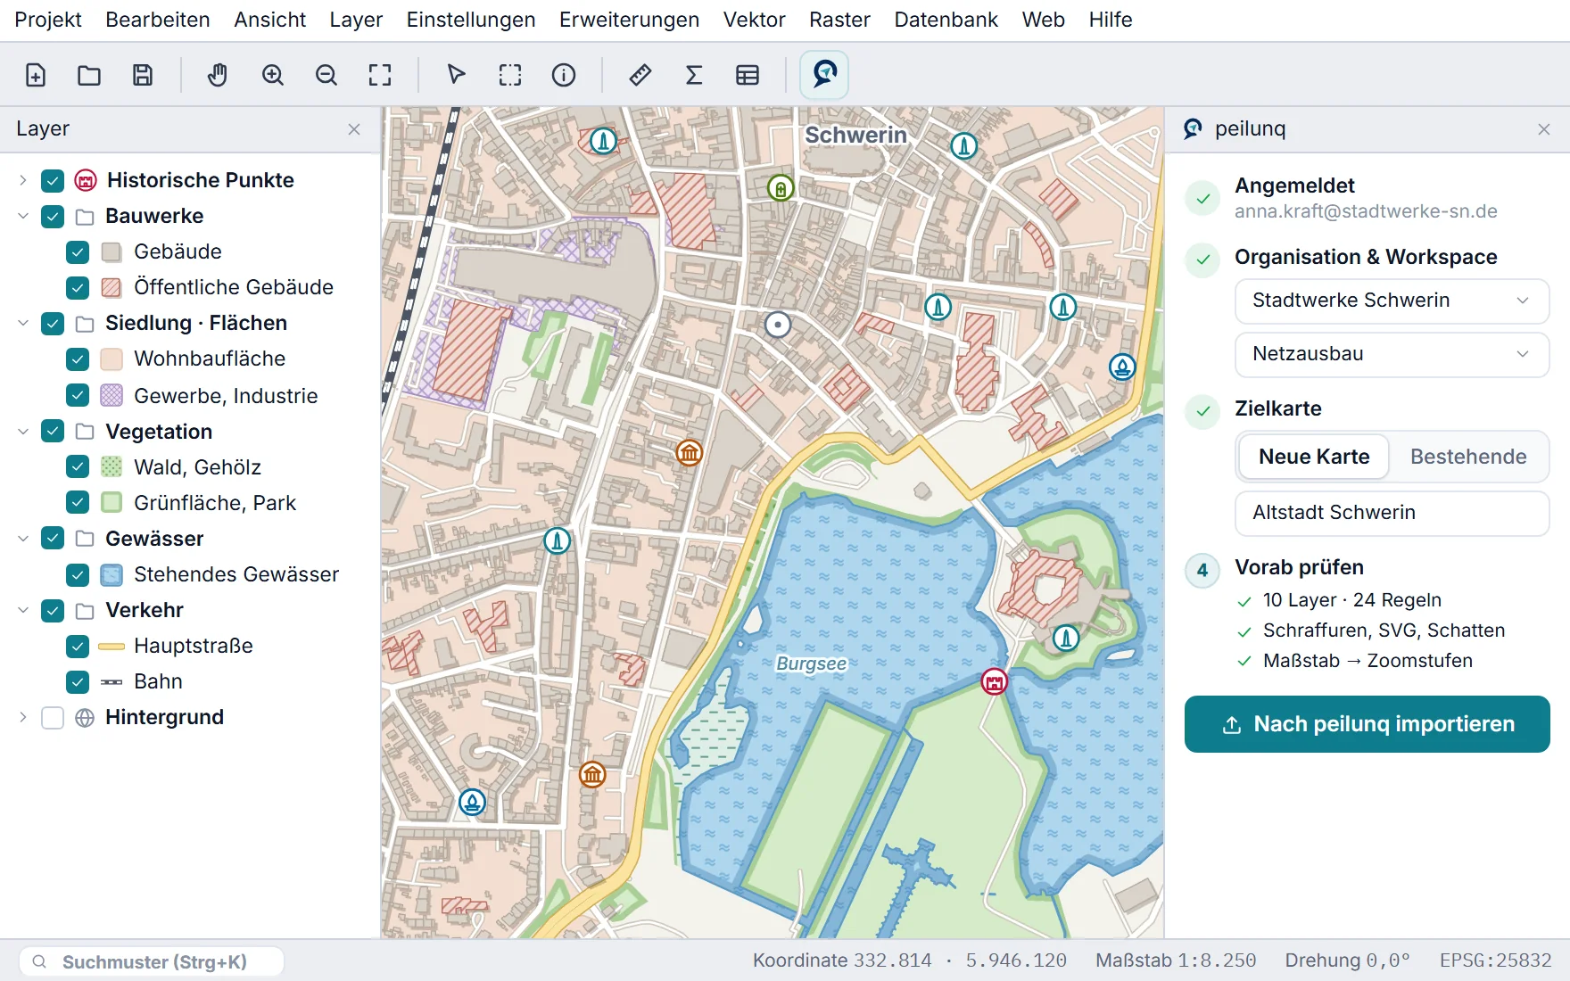The image size is (1570, 981).
Task: Open the attribute table icon
Action: 748,75
